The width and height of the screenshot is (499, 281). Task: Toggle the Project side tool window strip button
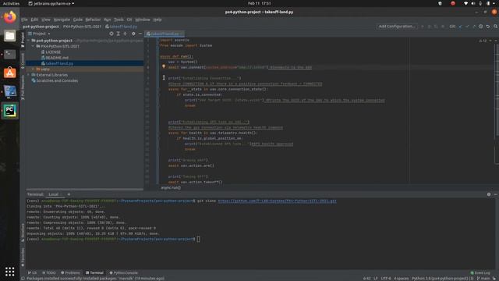coord(23,40)
